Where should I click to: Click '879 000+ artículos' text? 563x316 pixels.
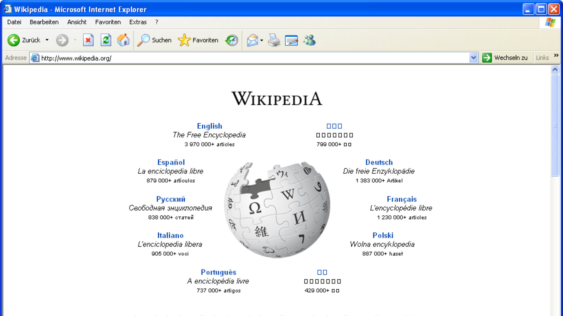(x=171, y=181)
